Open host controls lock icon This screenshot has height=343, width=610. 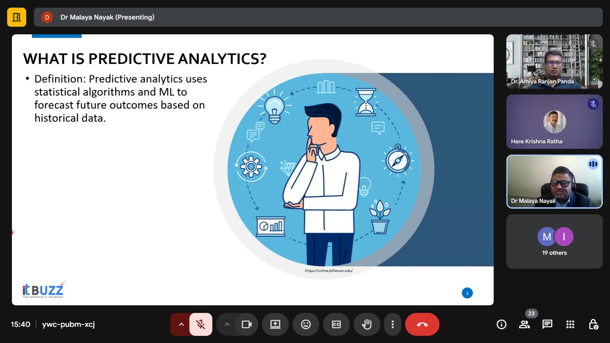tap(593, 324)
